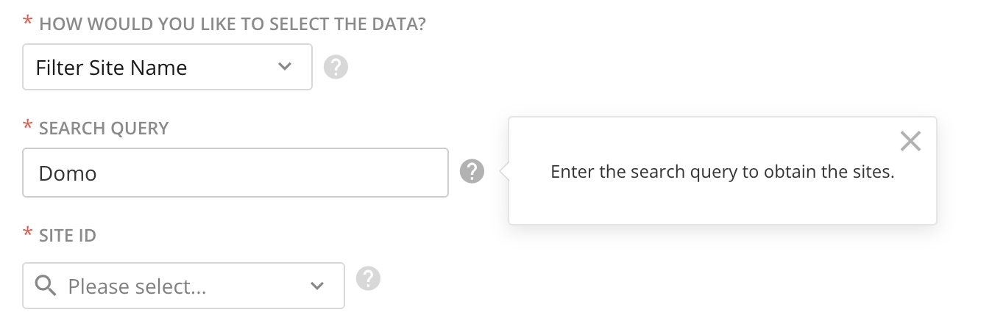
Task: Close the search query tooltip popup
Action: 910,141
